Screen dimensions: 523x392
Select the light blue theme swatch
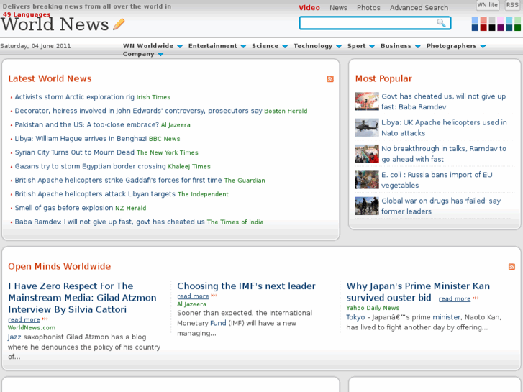point(475,20)
